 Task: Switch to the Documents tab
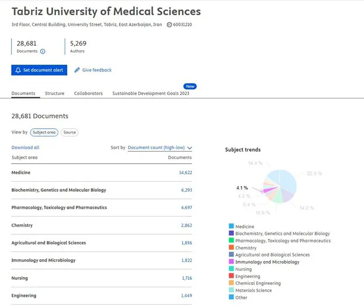point(23,93)
